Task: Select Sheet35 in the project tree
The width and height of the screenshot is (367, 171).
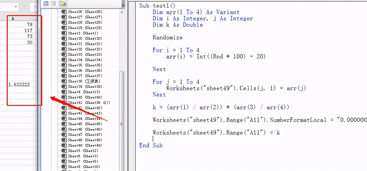Action: (82, 65)
